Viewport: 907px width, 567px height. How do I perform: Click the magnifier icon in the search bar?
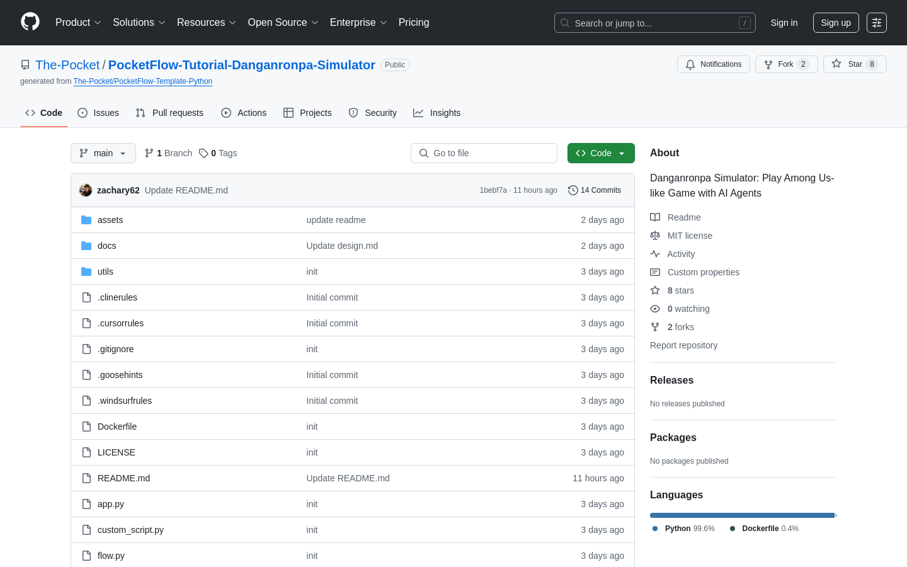click(565, 23)
